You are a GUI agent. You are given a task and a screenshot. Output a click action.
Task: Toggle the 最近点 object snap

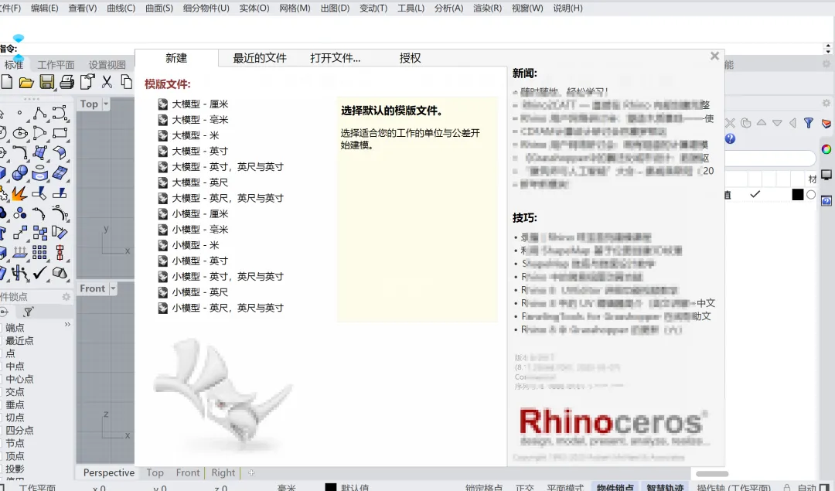click(x=19, y=340)
